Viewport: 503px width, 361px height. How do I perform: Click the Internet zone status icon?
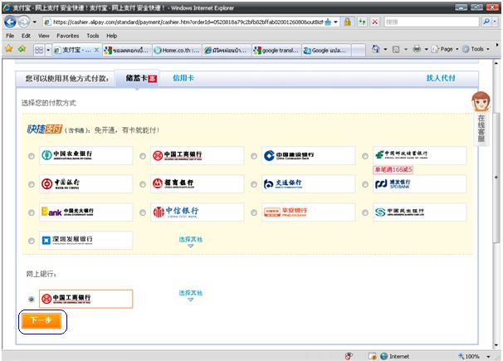pos(394,356)
